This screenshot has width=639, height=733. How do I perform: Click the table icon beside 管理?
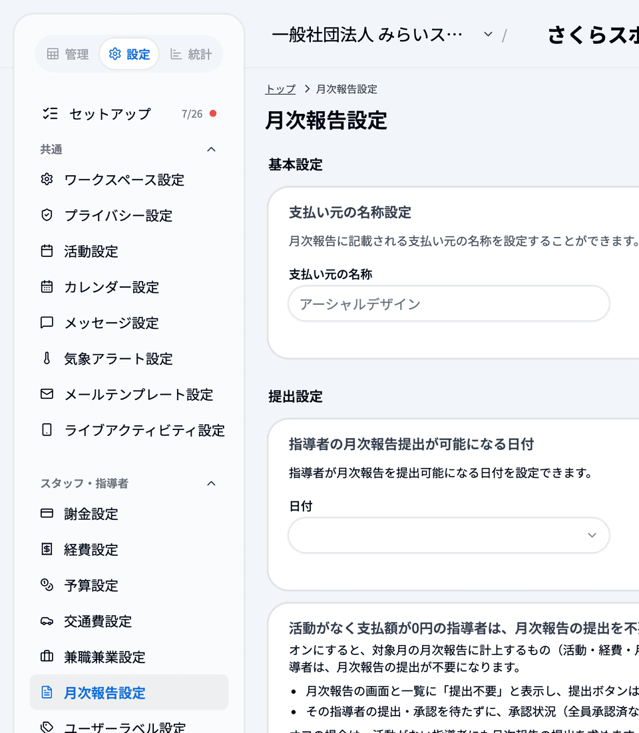coord(53,54)
